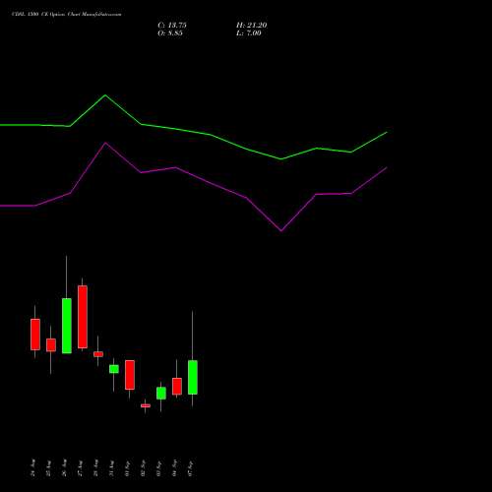
Task: Click the red candle for 24 Aug
Action: click(x=35, y=335)
